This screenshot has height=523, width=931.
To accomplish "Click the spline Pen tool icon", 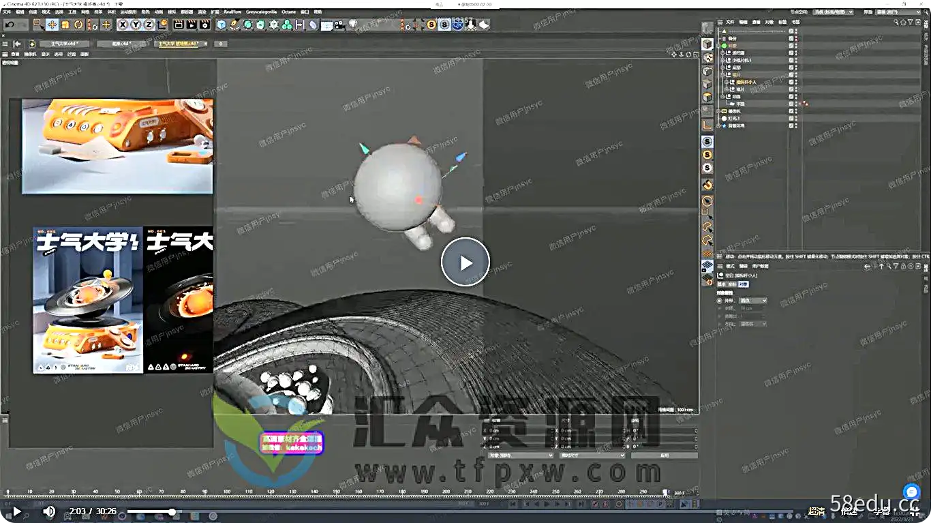I will [234, 25].
